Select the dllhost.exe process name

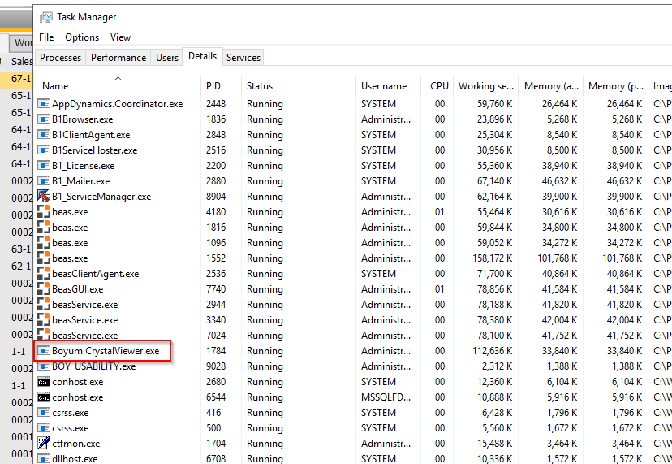click(75, 459)
